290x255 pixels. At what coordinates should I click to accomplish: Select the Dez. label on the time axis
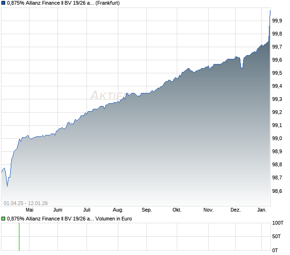[x=236, y=210]
